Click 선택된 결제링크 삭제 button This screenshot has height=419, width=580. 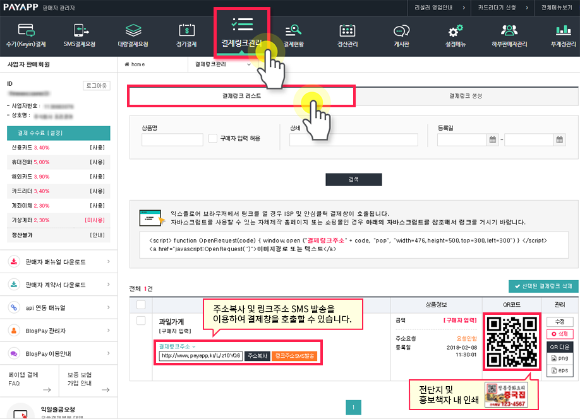[543, 286]
